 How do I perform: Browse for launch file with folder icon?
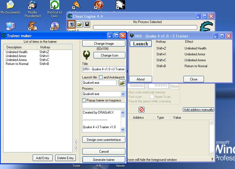pos(122,83)
